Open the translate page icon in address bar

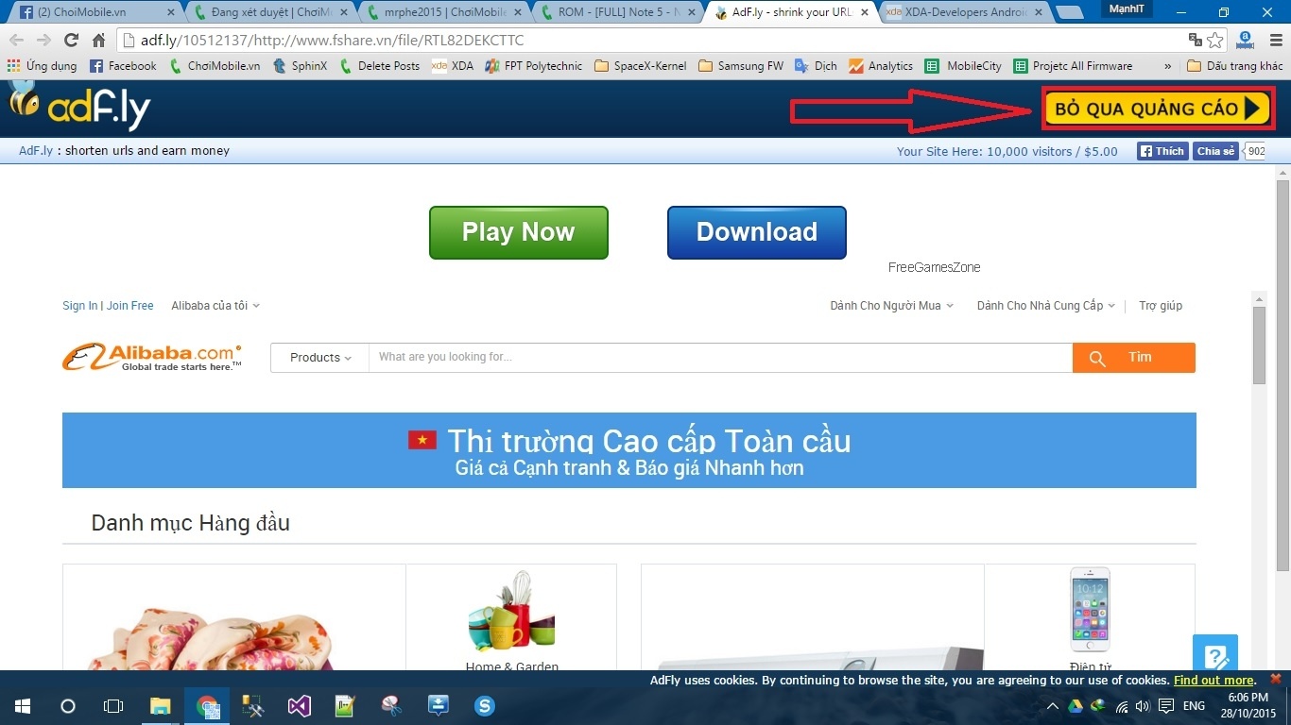pyautogui.click(x=1196, y=41)
